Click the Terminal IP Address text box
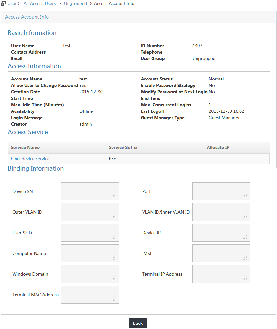 (x=221, y=274)
